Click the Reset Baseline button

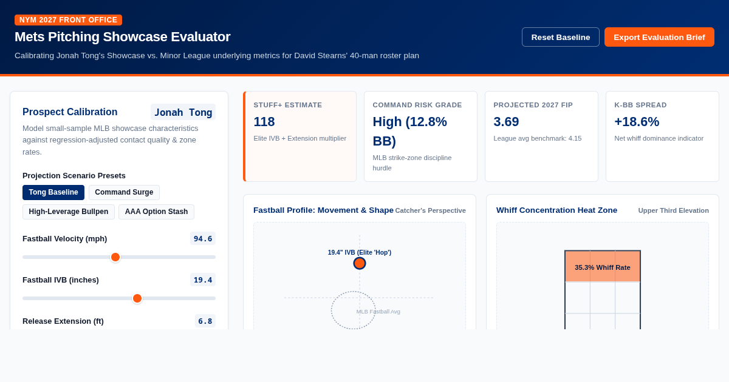point(560,37)
